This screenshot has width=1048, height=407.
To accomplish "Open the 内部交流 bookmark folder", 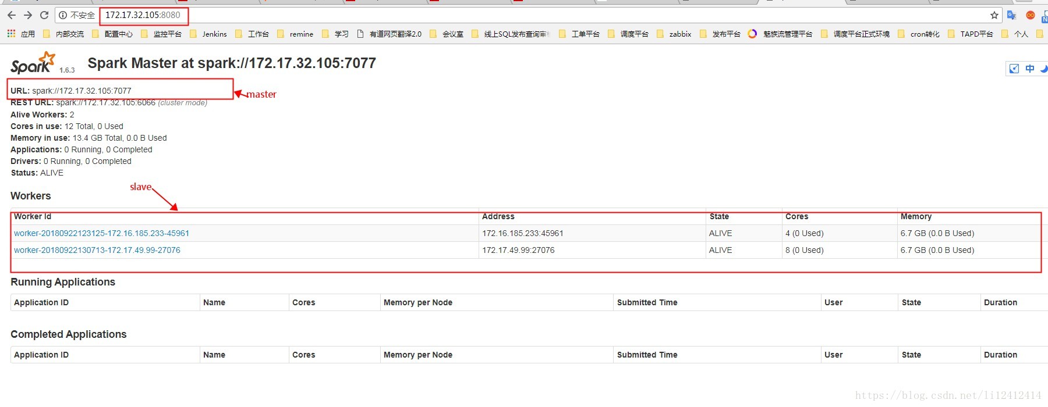I will pyautogui.click(x=64, y=34).
